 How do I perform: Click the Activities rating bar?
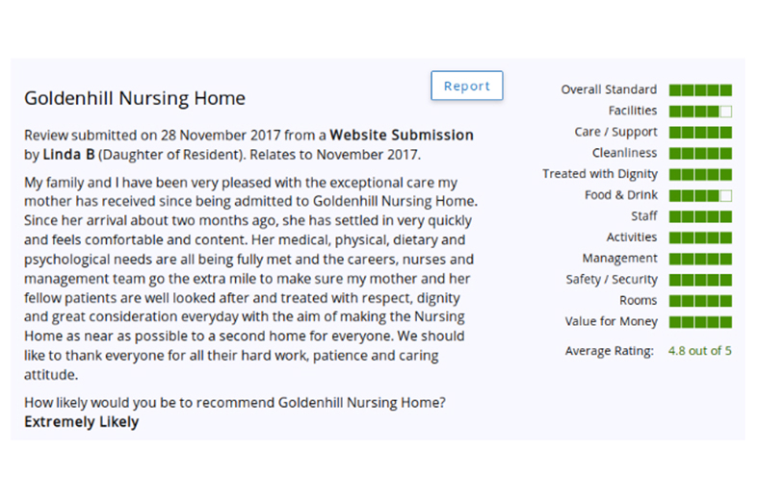700,238
